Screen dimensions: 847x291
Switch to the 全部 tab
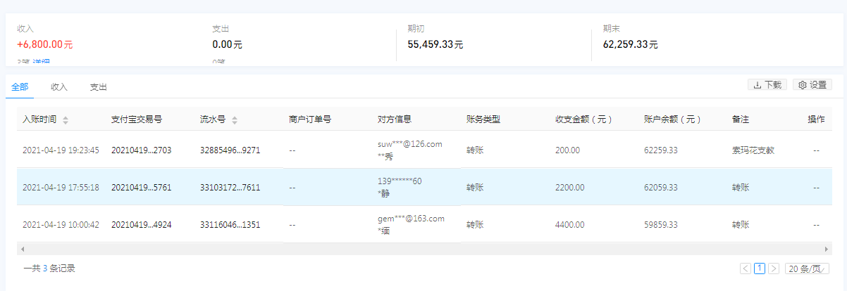click(20, 87)
